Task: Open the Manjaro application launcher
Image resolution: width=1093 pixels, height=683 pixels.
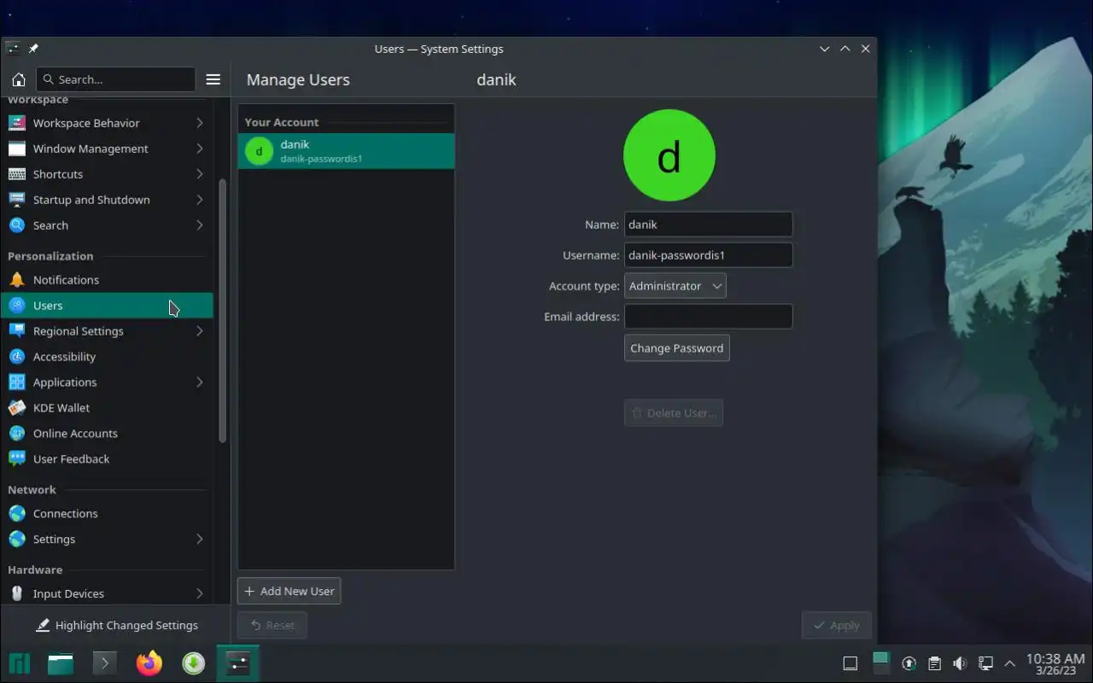Action: tap(20, 663)
